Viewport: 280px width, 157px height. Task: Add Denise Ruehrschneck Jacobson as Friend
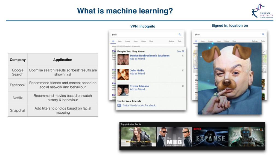[137, 59]
